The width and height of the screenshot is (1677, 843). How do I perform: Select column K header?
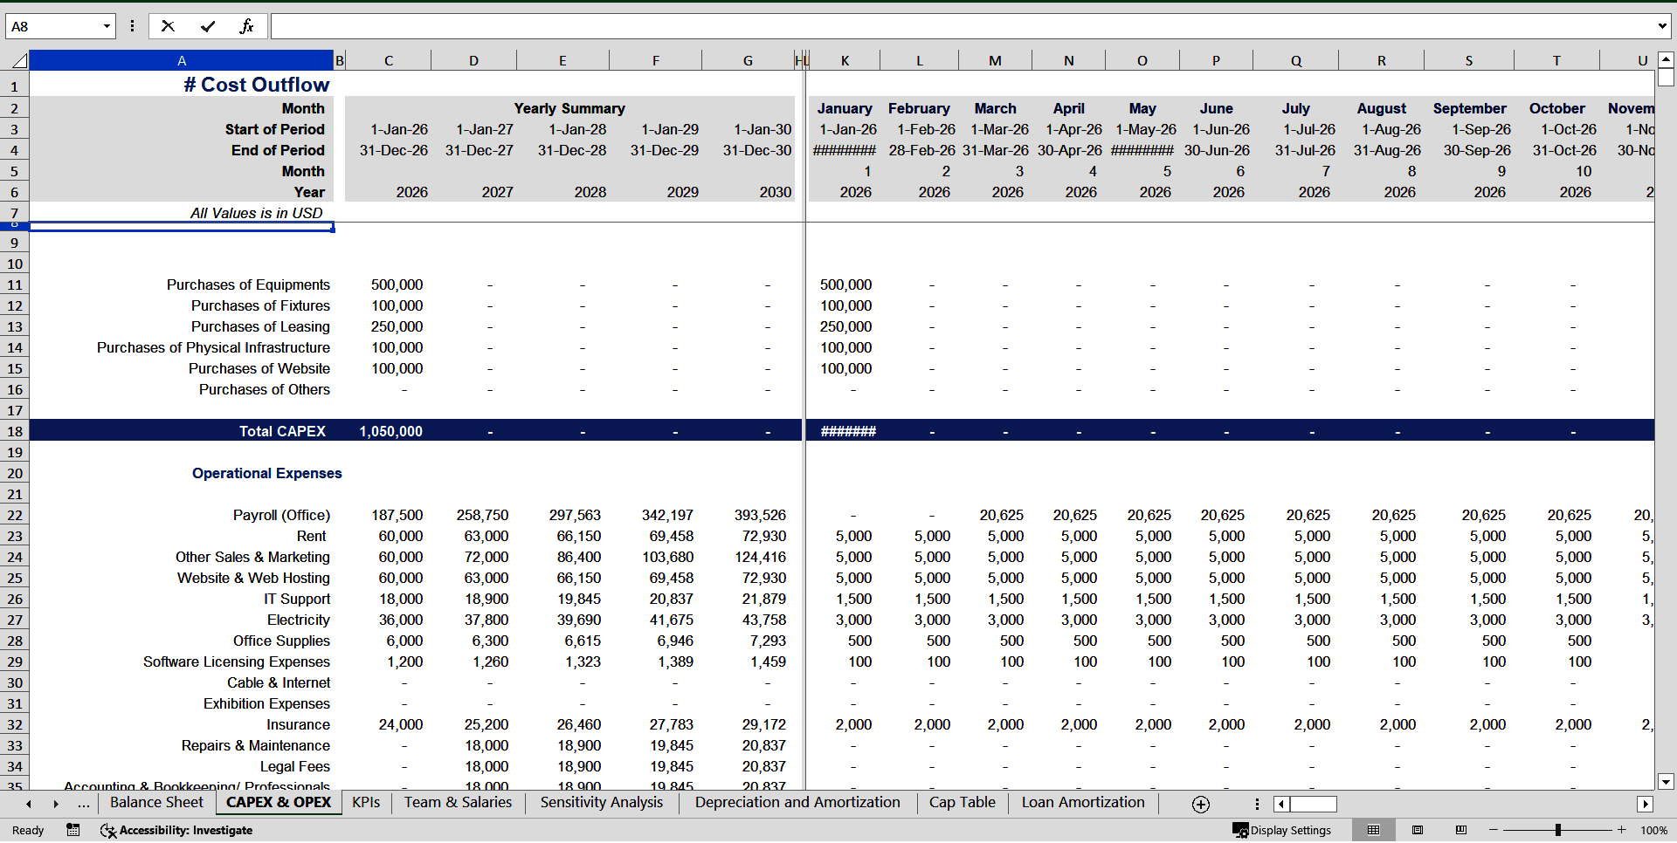[845, 60]
